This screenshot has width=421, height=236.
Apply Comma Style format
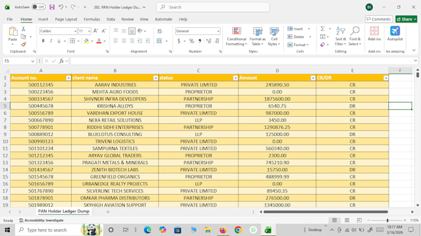tap(199, 41)
